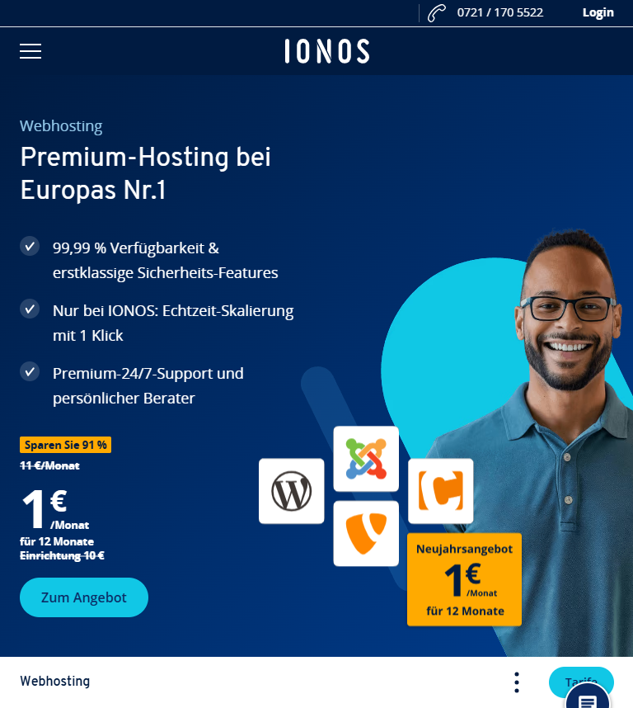Viewport: 633px width, 708px height.
Task: Select the Joomla logo tile
Action: [366, 459]
